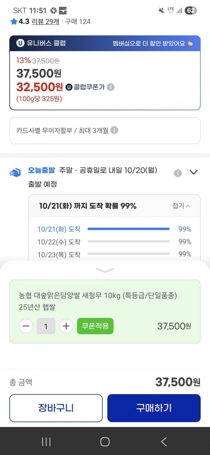Increase quantity with the plus button
Image resolution: width=210 pixels, height=455 pixels.
click(x=66, y=326)
